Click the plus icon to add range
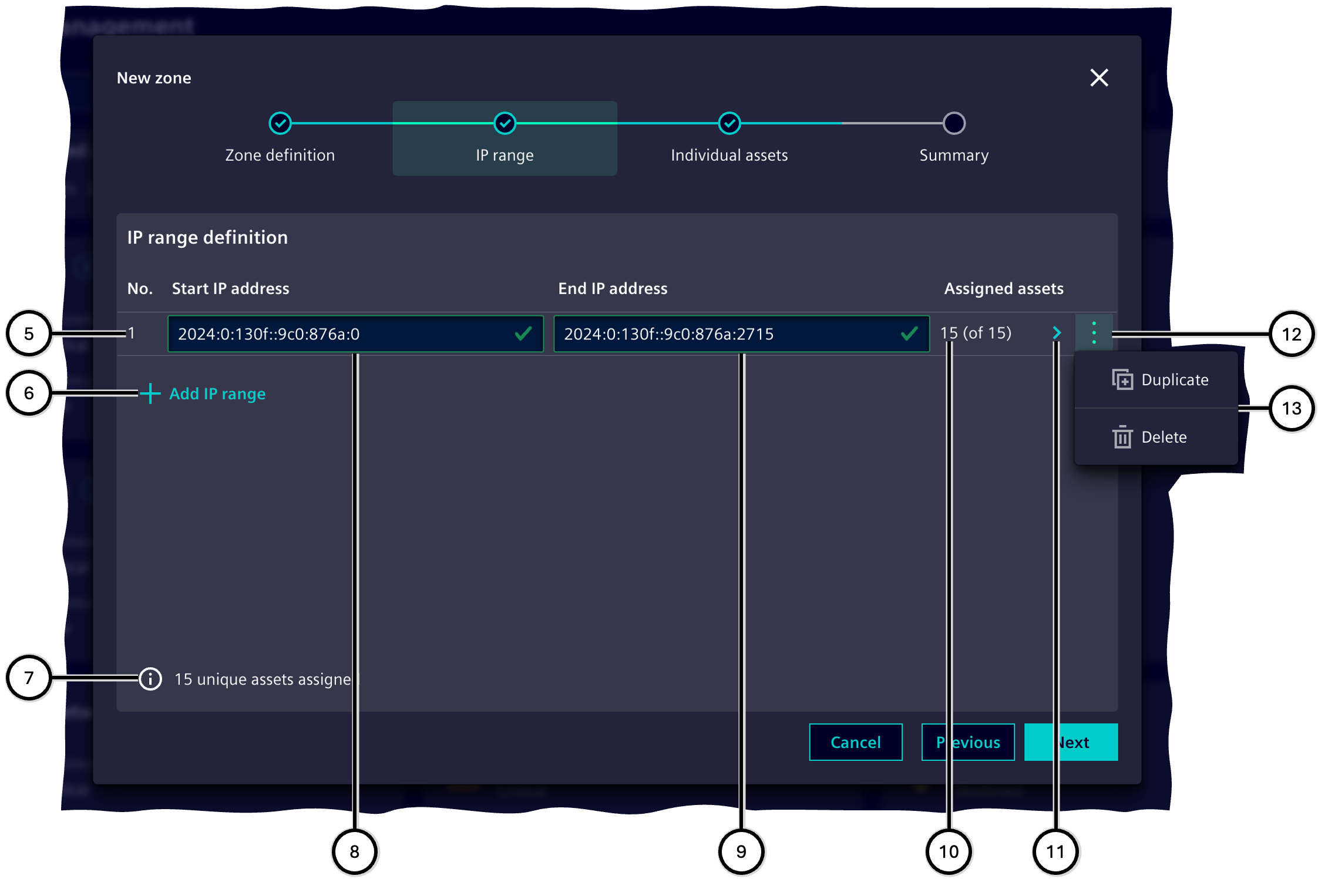Image resolution: width=1318 pixels, height=879 pixels. tap(150, 393)
